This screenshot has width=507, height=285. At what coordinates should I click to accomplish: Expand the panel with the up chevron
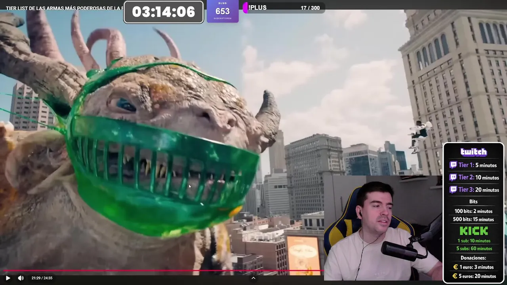[253, 278]
